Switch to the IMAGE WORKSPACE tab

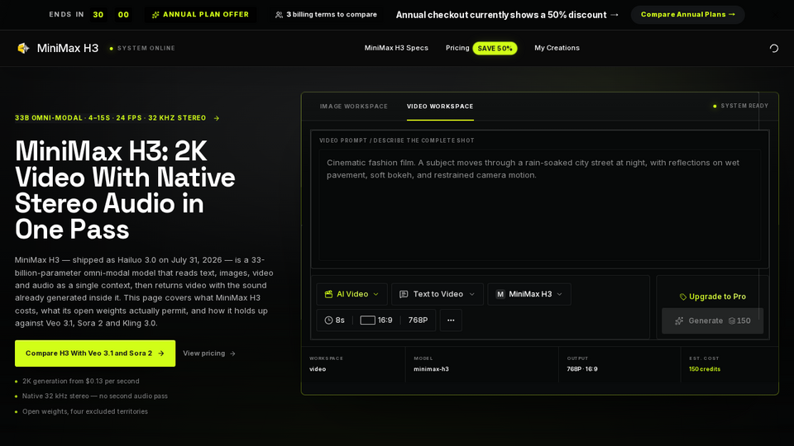[x=353, y=107]
